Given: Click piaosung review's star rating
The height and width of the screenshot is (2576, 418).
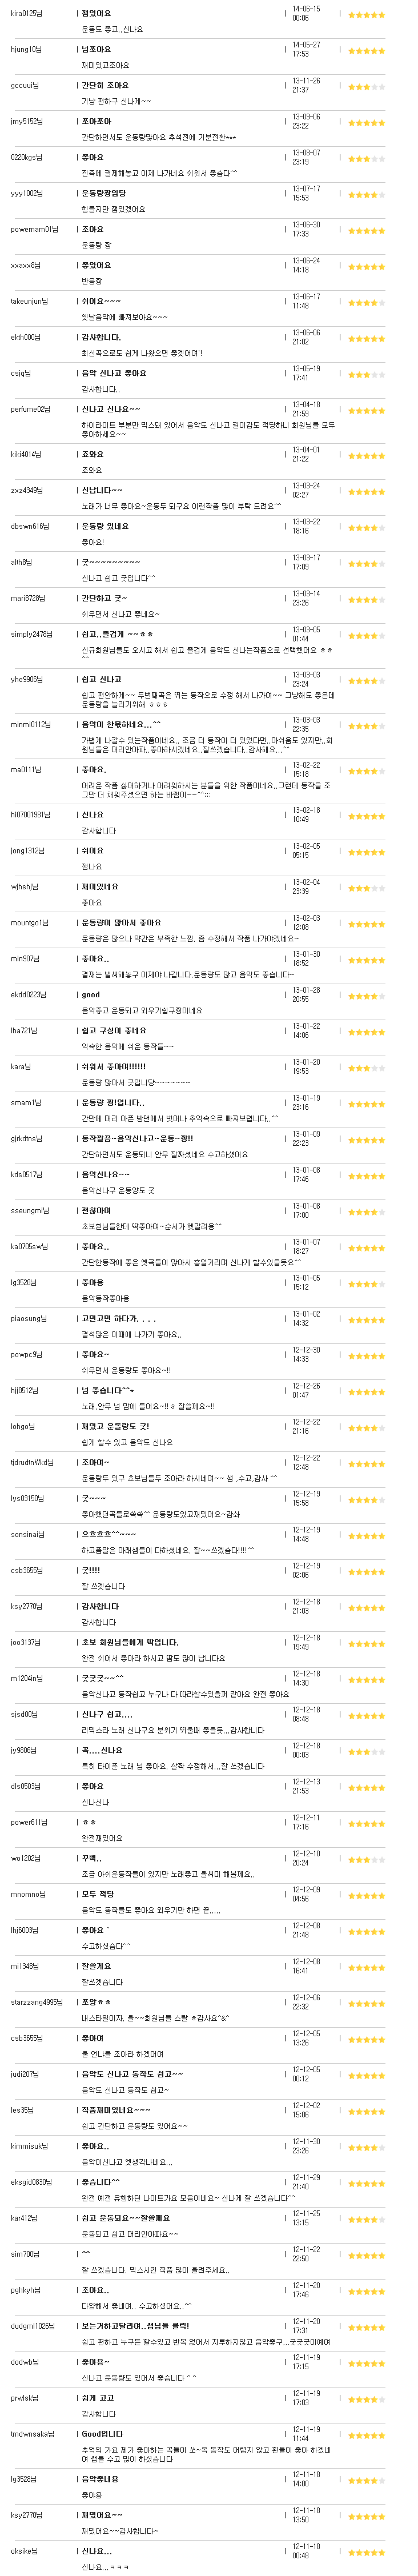Looking at the screenshot, I should click(366, 1320).
